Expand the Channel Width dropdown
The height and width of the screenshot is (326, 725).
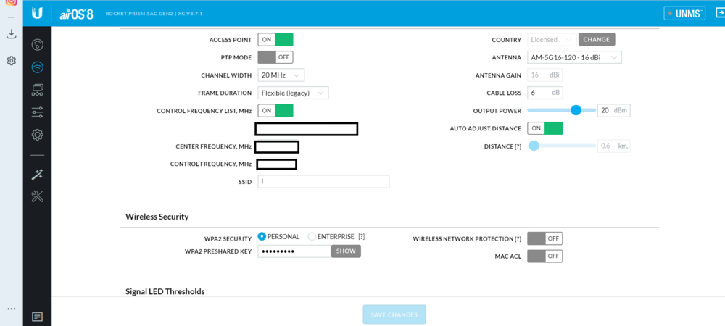click(x=281, y=75)
